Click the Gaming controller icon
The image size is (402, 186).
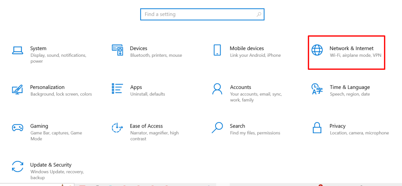[x=18, y=128]
